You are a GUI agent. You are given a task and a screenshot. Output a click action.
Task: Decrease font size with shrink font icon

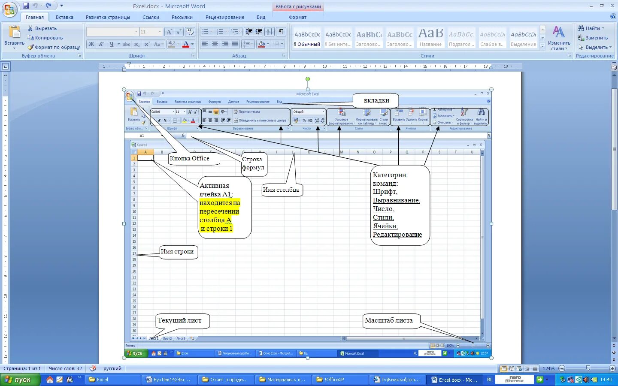(178, 32)
